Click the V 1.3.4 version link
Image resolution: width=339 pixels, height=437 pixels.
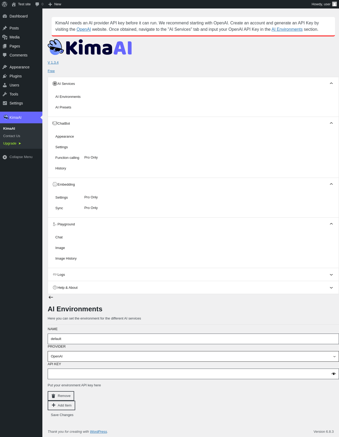(53, 63)
